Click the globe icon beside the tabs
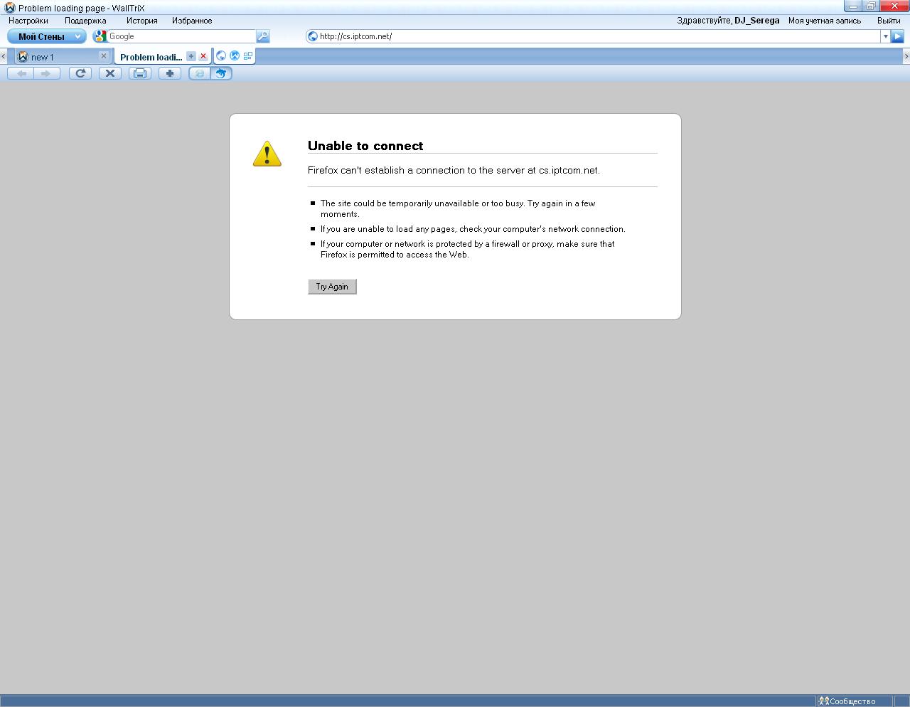 point(221,55)
